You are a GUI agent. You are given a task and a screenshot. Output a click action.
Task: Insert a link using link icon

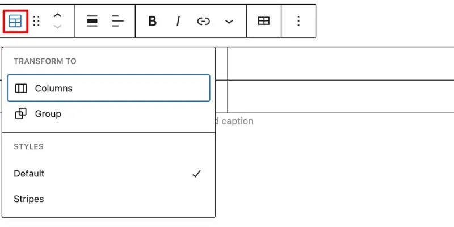click(203, 21)
